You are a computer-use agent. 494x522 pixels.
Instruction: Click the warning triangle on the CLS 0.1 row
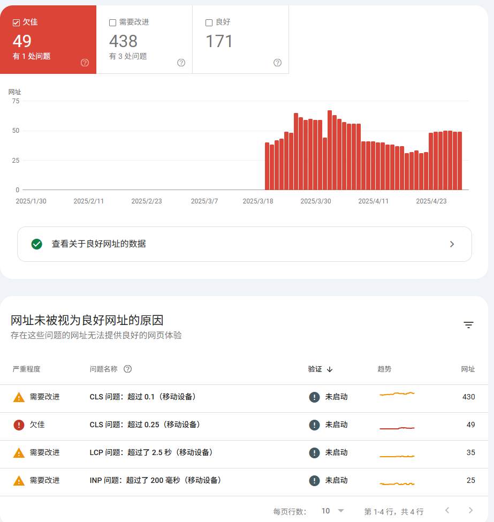click(20, 397)
